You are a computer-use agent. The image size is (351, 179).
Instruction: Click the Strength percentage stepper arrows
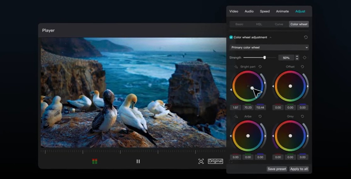[x=297, y=58]
